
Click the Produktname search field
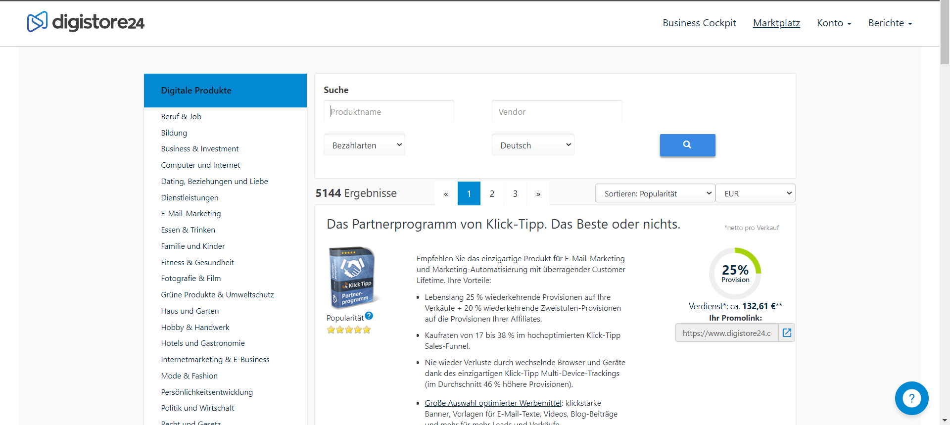389,111
